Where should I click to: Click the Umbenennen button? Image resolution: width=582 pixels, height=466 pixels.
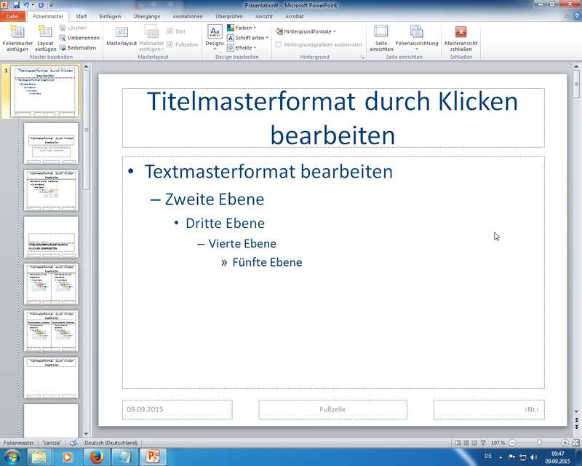coord(79,37)
